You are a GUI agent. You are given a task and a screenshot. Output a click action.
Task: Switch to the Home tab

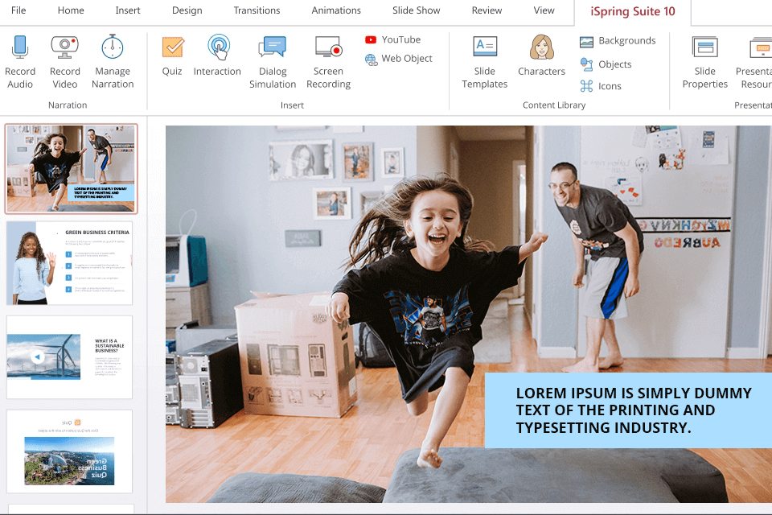(x=71, y=10)
